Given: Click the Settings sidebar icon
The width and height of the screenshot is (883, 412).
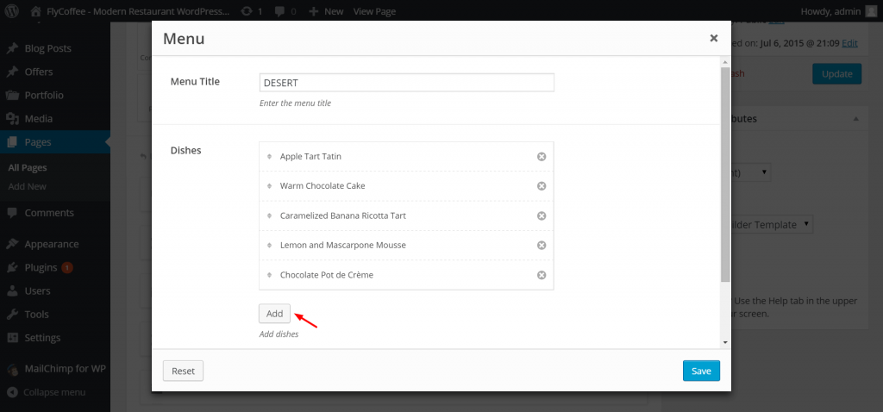Looking at the screenshot, I should [12, 338].
